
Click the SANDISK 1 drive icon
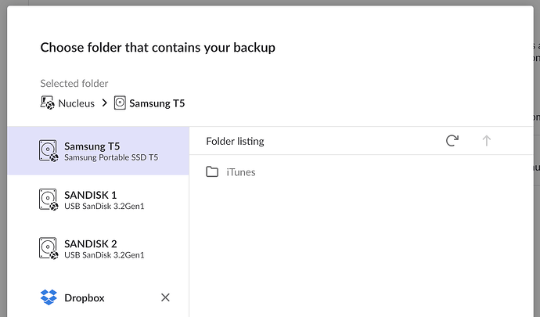pyautogui.click(x=49, y=200)
